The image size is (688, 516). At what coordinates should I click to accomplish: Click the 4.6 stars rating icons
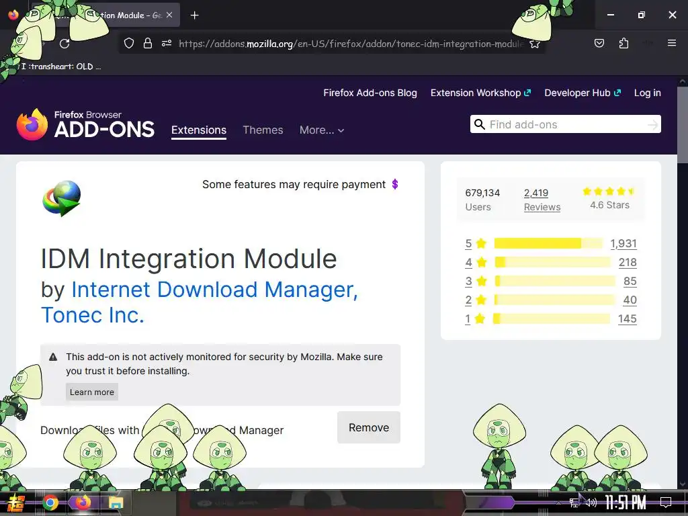coord(608,191)
